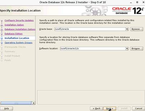
Task: Expand the Software location dropdown arrow
Action: click(x=127, y=49)
